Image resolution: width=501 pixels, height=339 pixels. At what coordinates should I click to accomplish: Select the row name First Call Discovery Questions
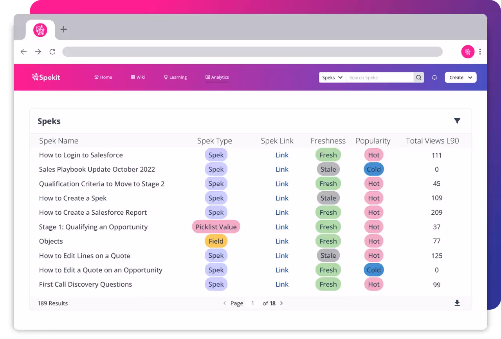pyautogui.click(x=85, y=284)
